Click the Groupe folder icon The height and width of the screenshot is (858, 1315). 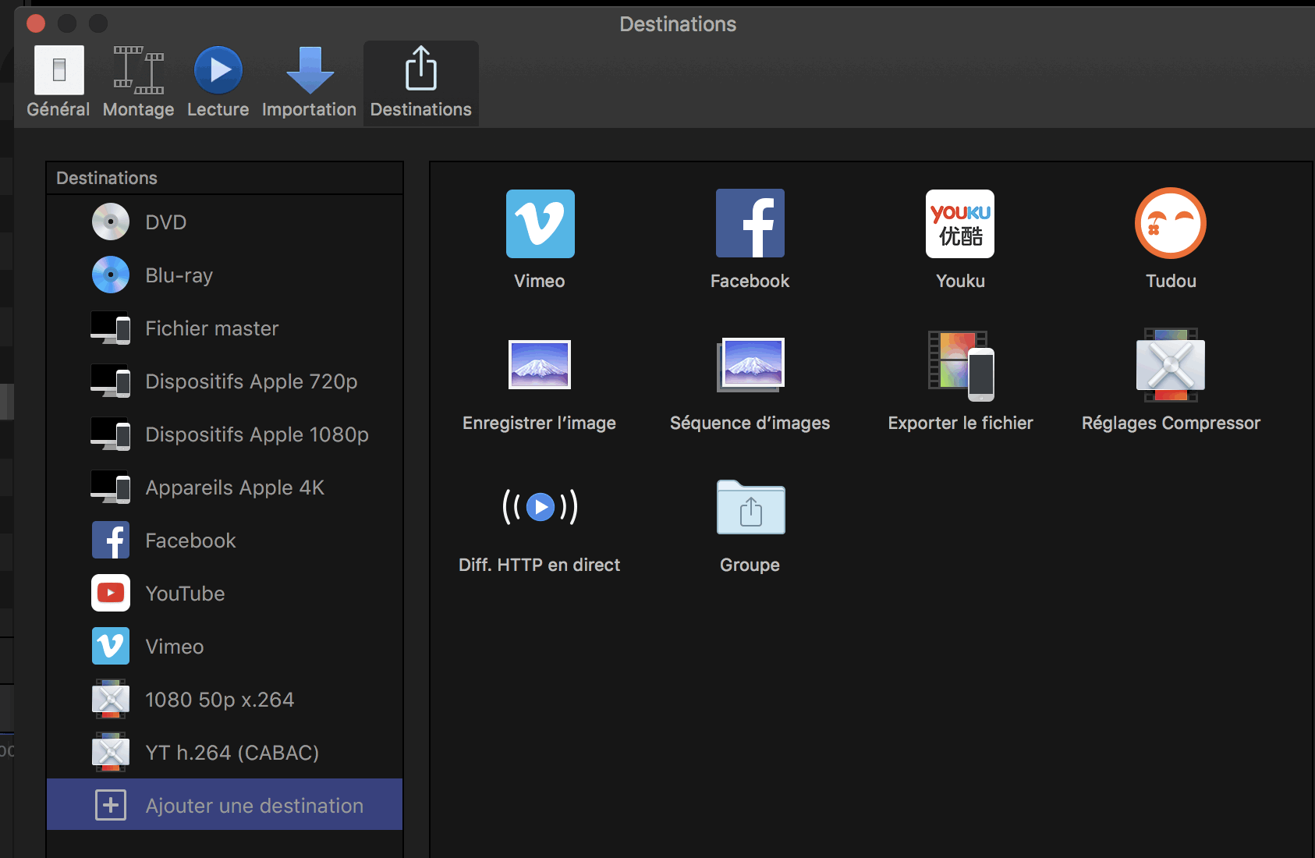tap(750, 507)
